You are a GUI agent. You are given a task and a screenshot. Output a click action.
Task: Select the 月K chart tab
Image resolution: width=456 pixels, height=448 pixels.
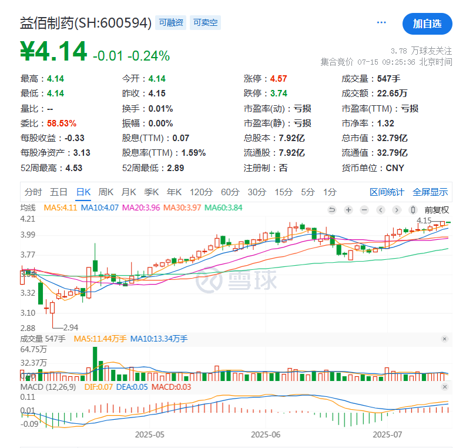click(129, 192)
